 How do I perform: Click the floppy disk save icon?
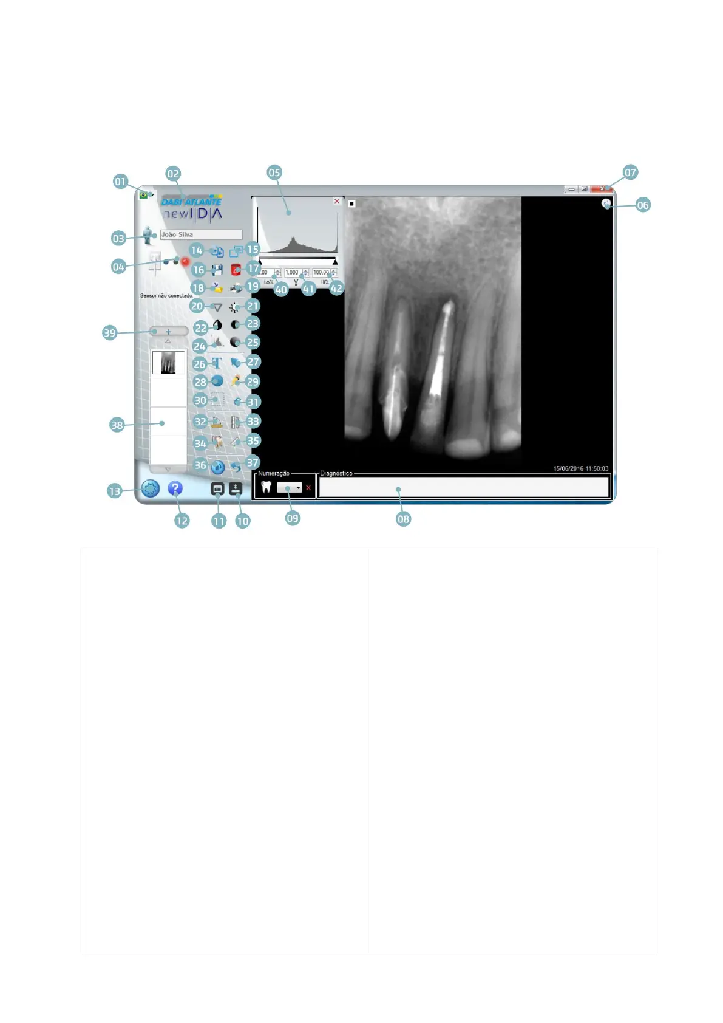point(217,270)
